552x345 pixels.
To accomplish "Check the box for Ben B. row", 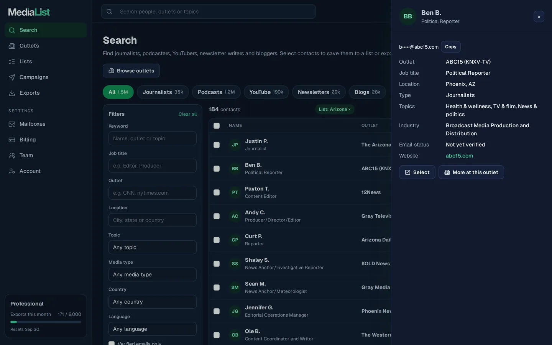I will coord(217,169).
